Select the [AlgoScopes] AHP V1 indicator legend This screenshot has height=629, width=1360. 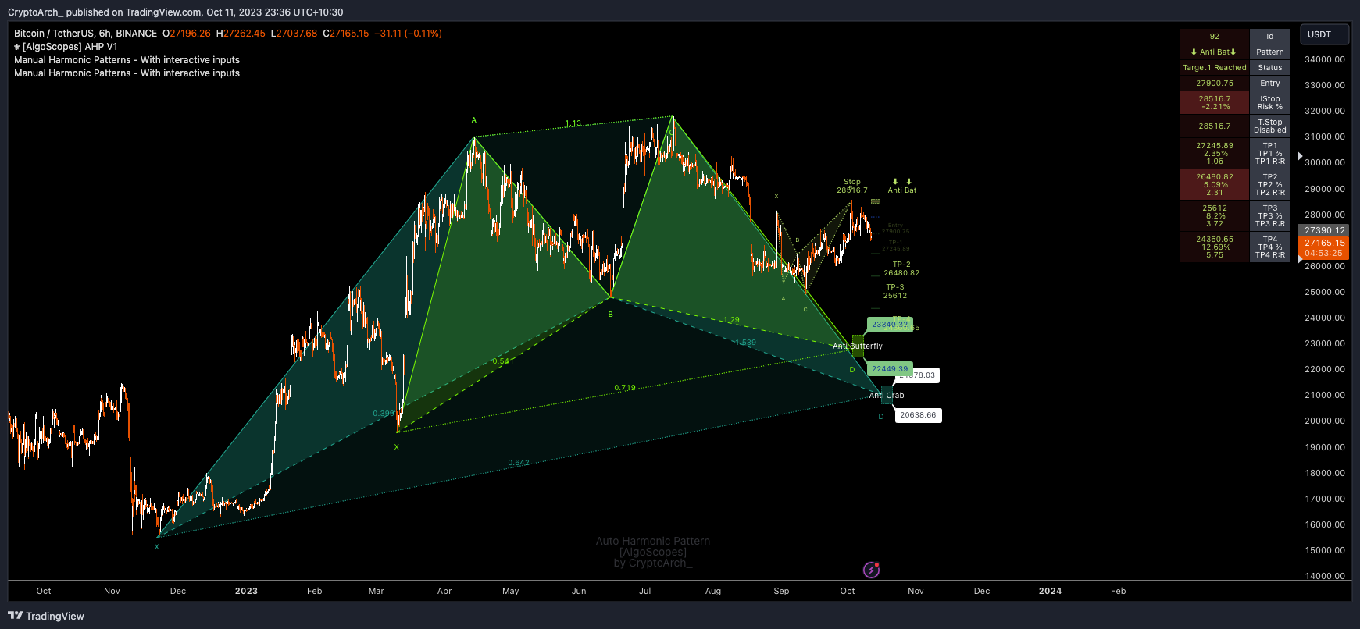tap(66, 47)
